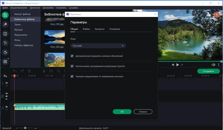Switch to the Общие tab
The image size is (223, 130).
[x=74, y=29]
